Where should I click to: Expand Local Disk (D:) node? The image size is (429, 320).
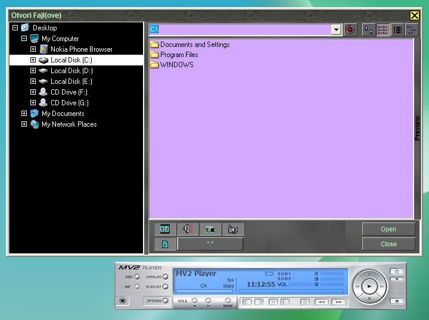coord(33,70)
